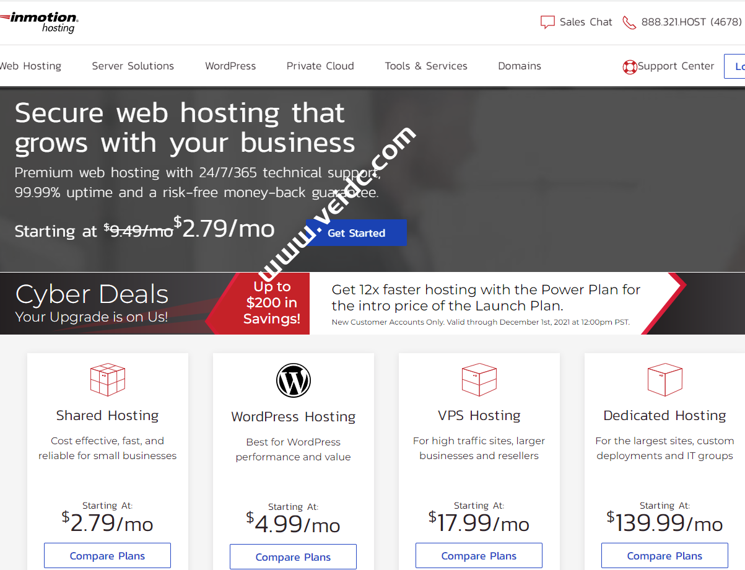745x570 pixels.
Task: Click the WordPress logo icon
Action: pos(293,380)
